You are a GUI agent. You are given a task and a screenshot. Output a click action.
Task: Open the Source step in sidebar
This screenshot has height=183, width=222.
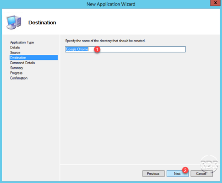pos(15,53)
